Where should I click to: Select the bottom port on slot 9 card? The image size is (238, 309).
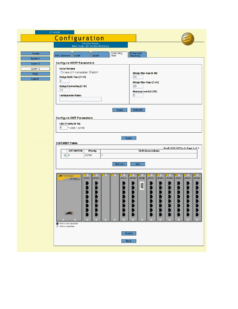tap(170, 215)
